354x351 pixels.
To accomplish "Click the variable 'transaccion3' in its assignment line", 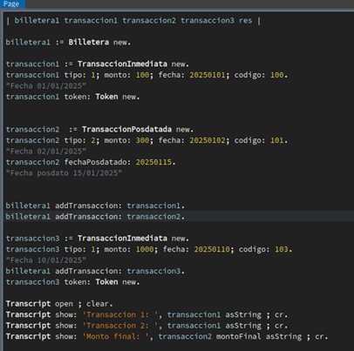I will point(32,239).
